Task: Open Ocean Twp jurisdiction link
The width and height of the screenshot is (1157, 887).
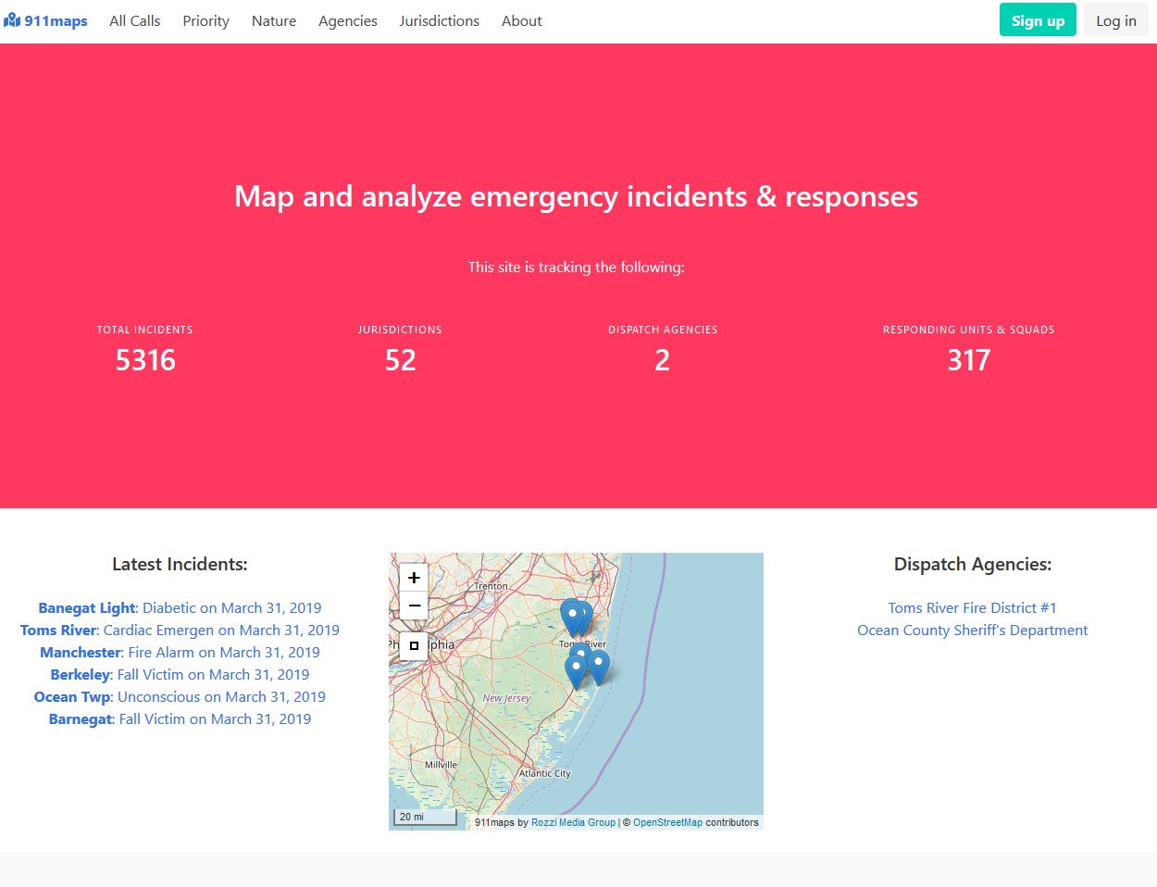Action: (x=72, y=697)
